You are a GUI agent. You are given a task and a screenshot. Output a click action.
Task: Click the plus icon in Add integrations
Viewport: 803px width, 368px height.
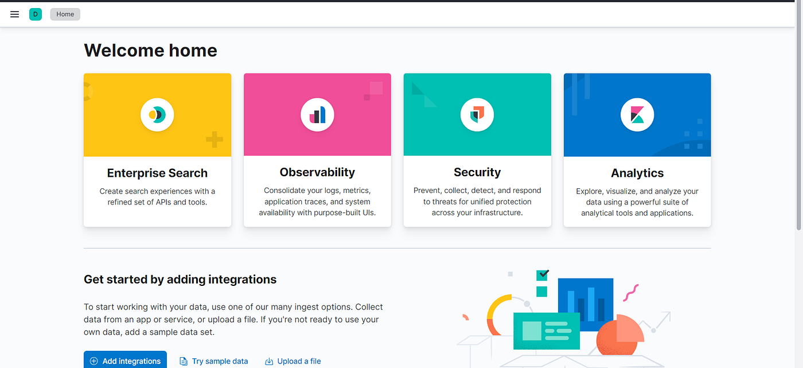[94, 361]
